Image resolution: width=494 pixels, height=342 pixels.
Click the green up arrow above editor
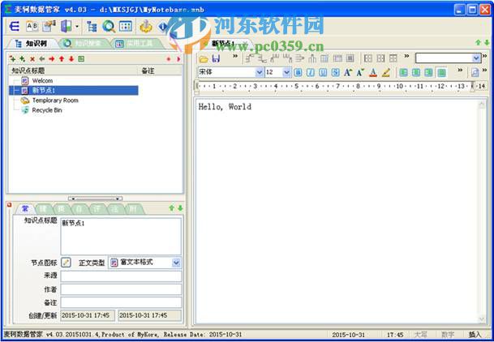479,42
